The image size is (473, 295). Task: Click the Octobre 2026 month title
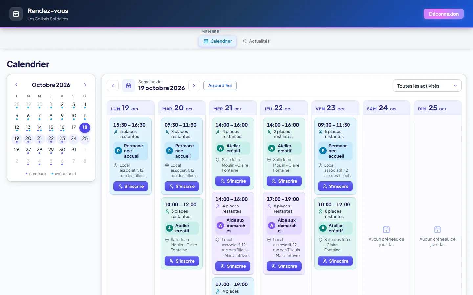click(x=51, y=85)
